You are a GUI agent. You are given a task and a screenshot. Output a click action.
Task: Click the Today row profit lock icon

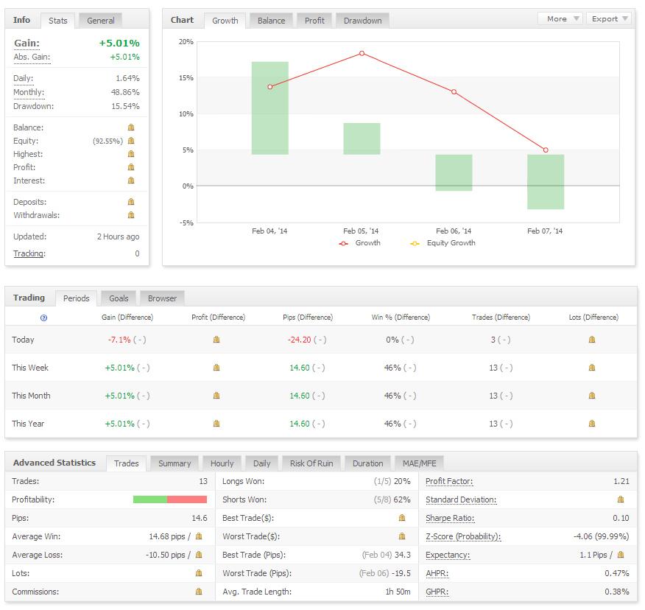click(x=216, y=340)
